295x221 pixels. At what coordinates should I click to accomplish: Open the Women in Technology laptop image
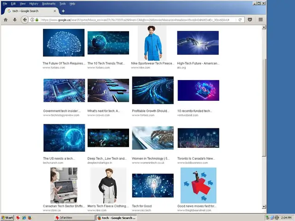click(153, 138)
